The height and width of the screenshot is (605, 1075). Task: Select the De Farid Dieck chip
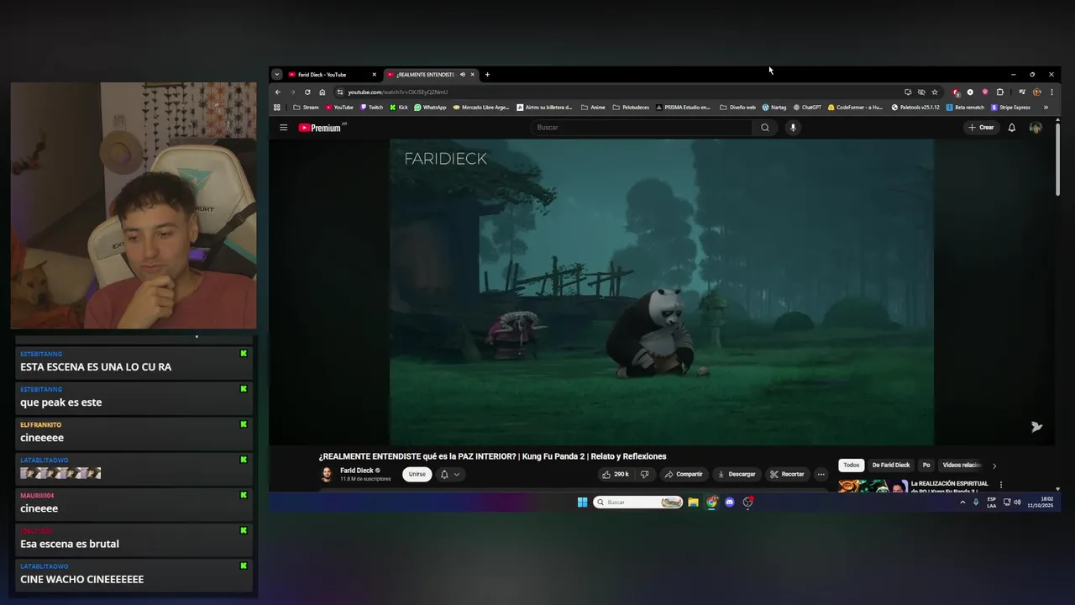coord(891,466)
